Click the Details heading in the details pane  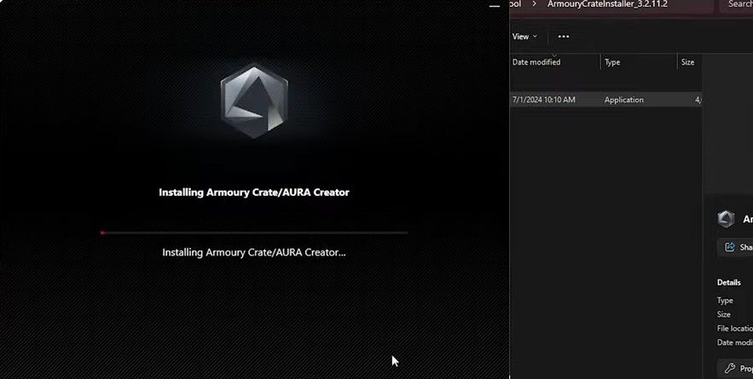(729, 283)
